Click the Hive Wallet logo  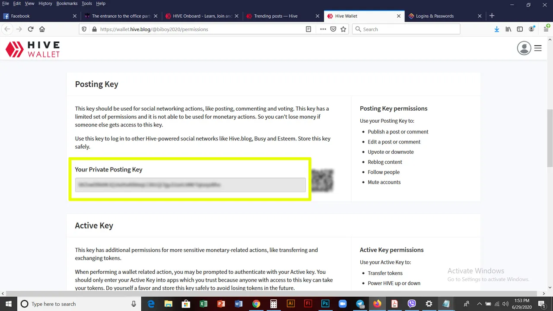pyautogui.click(x=32, y=49)
